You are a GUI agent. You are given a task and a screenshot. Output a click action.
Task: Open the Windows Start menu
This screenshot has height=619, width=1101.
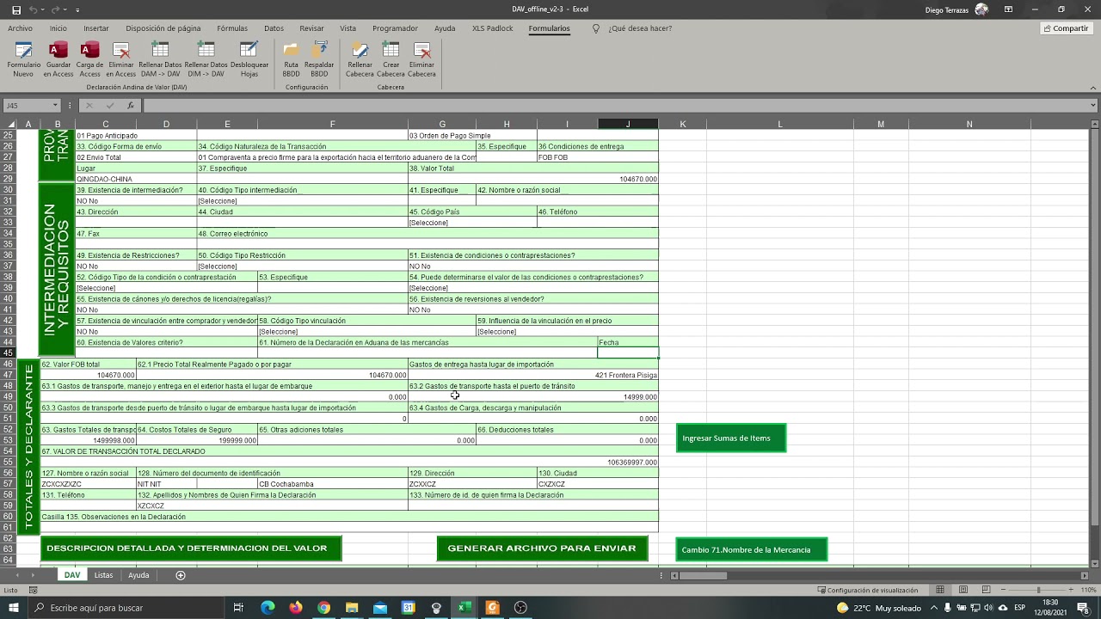[x=14, y=608]
